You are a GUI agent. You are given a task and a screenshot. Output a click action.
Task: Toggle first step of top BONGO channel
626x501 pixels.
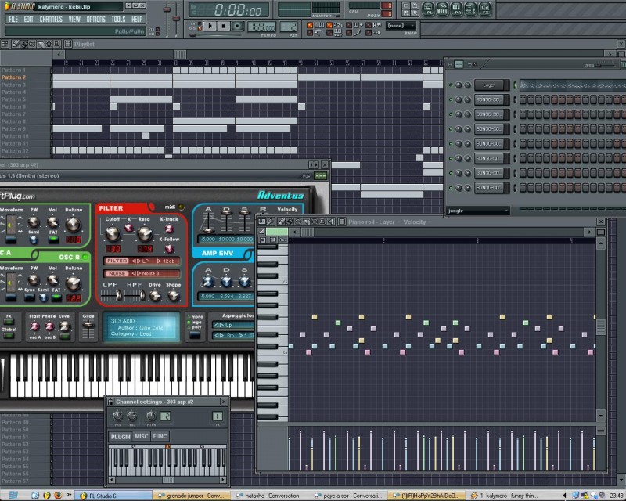[x=523, y=99]
